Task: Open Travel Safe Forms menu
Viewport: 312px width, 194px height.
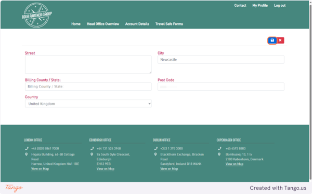Action: pyautogui.click(x=169, y=24)
